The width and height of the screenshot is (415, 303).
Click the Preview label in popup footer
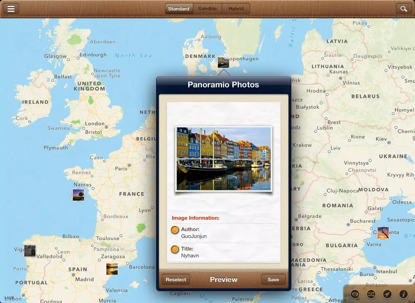point(224,280)
